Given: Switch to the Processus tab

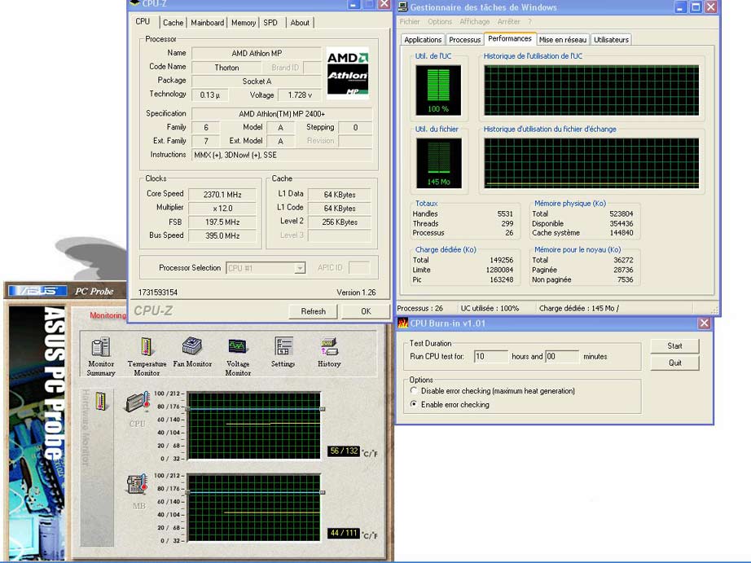Looking at the screenshot, I should coord(464,40).
